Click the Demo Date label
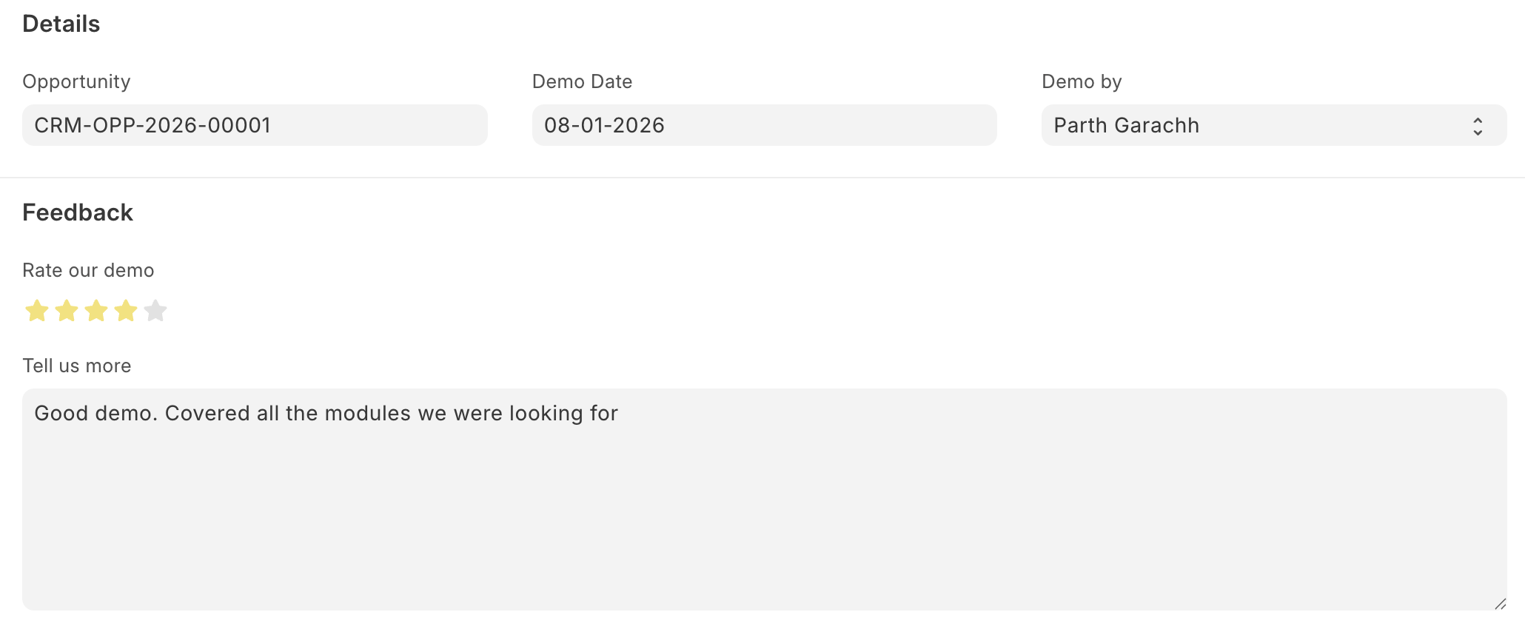This screenshot has width=1525, height=632. point(582,81)
